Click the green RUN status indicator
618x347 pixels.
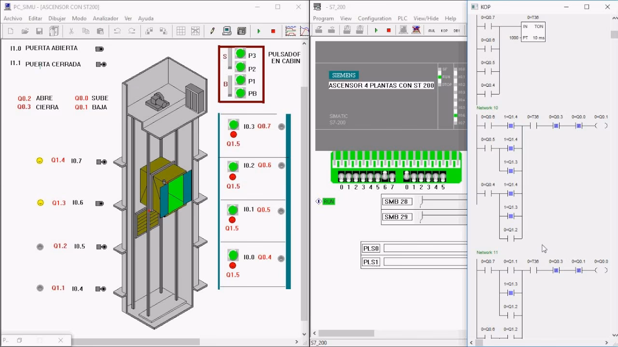pos(329,201)
